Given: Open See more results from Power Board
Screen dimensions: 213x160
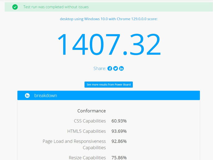Looking at the screenshot, I should (x=109, y=84).
